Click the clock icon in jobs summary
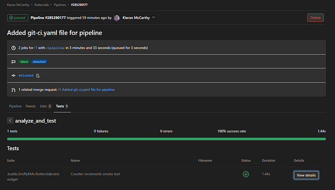This screenshot has width=335, height=190. click(x=13, y=48)
